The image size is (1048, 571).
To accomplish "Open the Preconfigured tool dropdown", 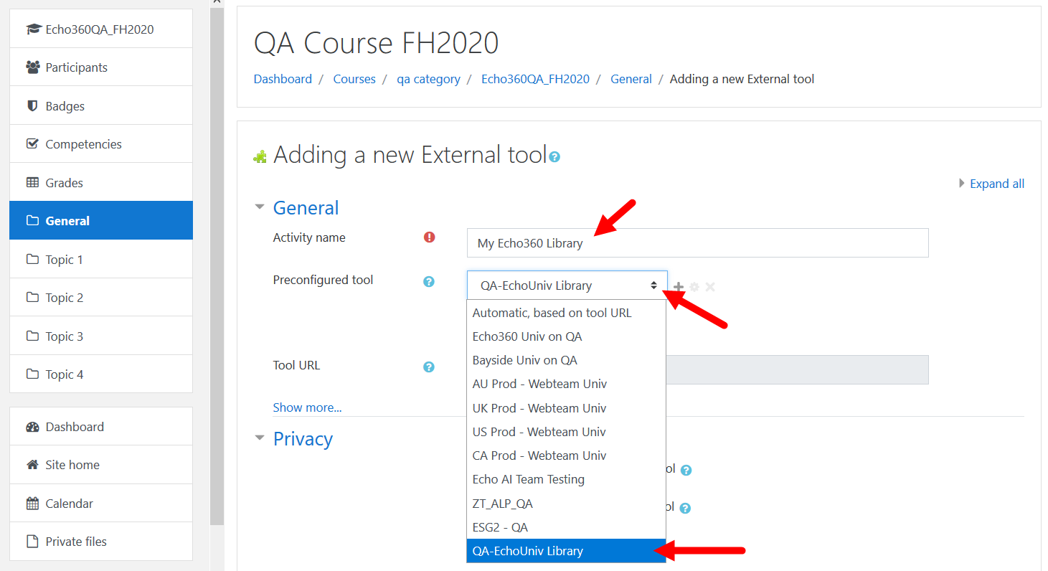I will click(567, 285).
